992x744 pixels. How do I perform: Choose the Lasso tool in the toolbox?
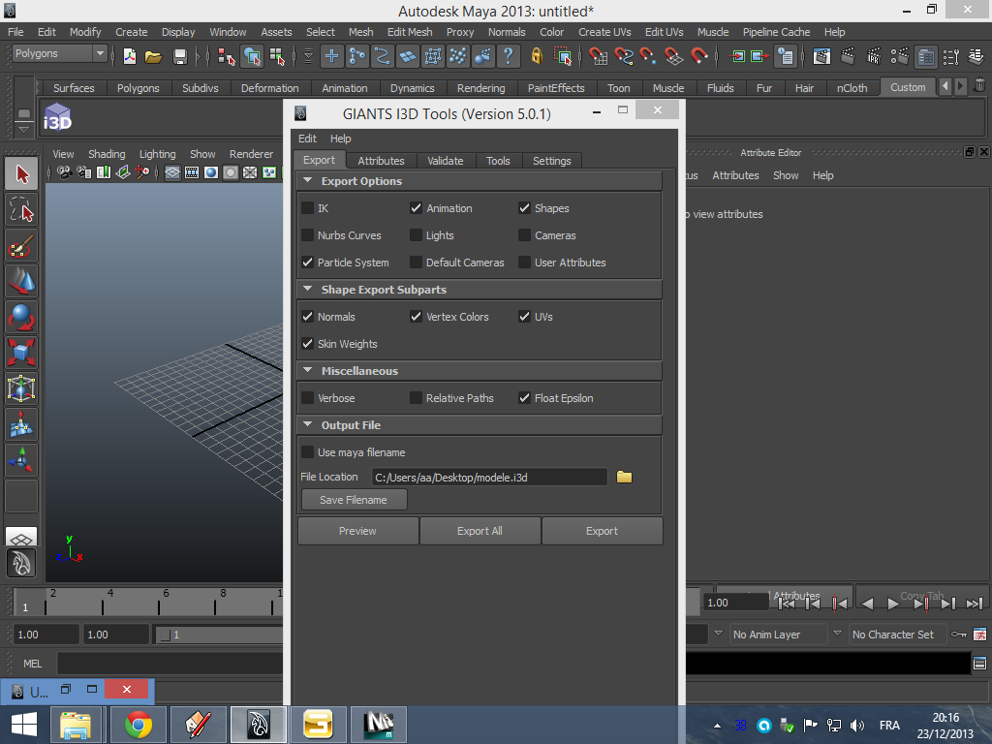point(21,210)
